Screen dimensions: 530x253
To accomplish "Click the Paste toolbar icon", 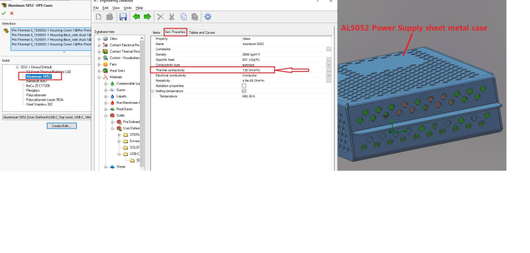I will click(x=195, y=17).
